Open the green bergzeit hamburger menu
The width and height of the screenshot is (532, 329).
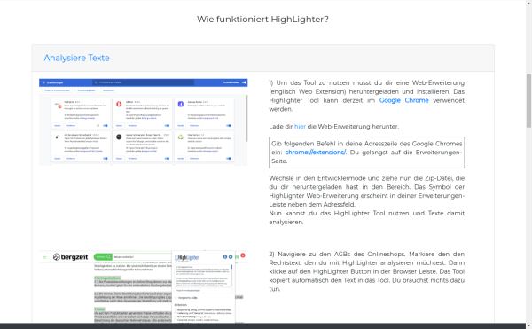[x=44, y=257]
